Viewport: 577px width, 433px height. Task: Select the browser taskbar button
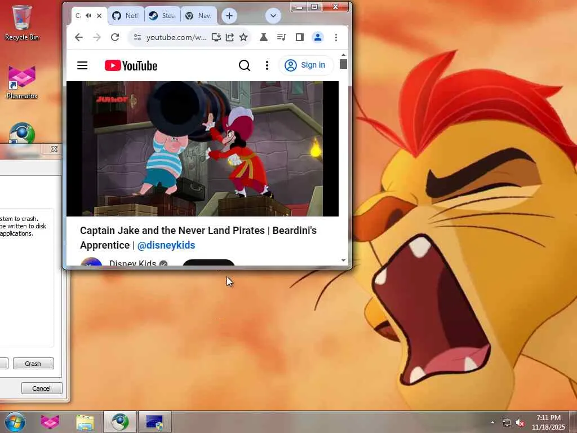click(x=120, y=422)
